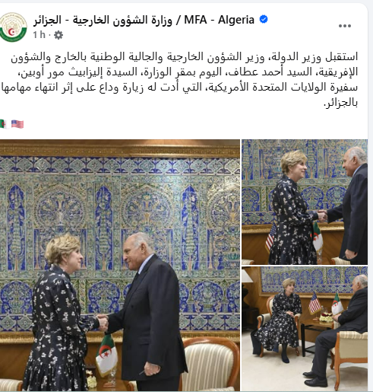Click the last word 'بالجزائر' of the post

[341, 103]
